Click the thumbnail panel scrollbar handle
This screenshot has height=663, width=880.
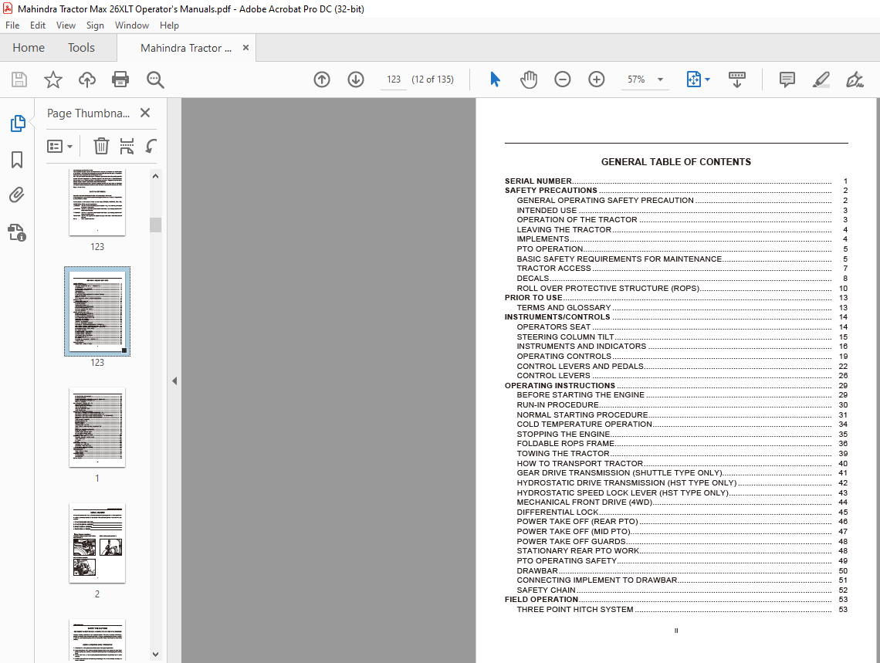tap(155, 225)
